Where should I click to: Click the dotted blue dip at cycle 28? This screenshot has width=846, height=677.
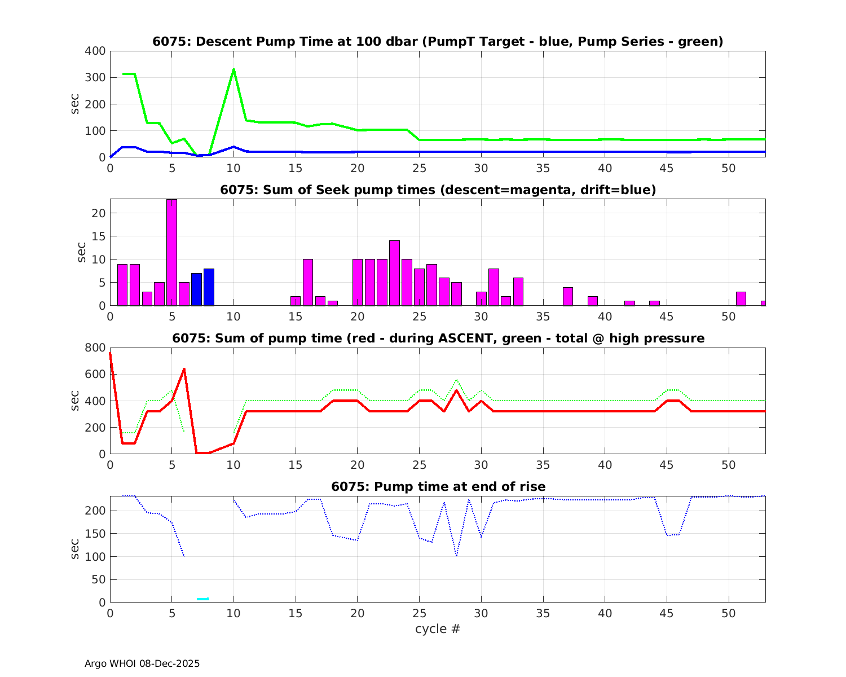click(456, 556)
